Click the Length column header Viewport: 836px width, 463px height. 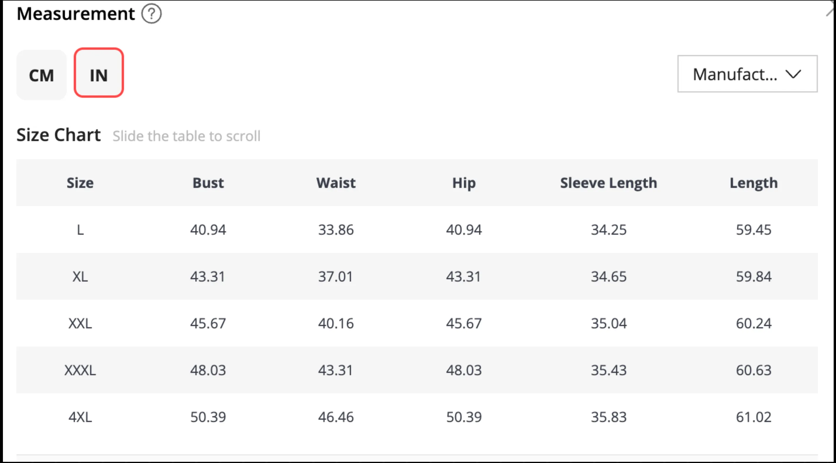point(754,184)
